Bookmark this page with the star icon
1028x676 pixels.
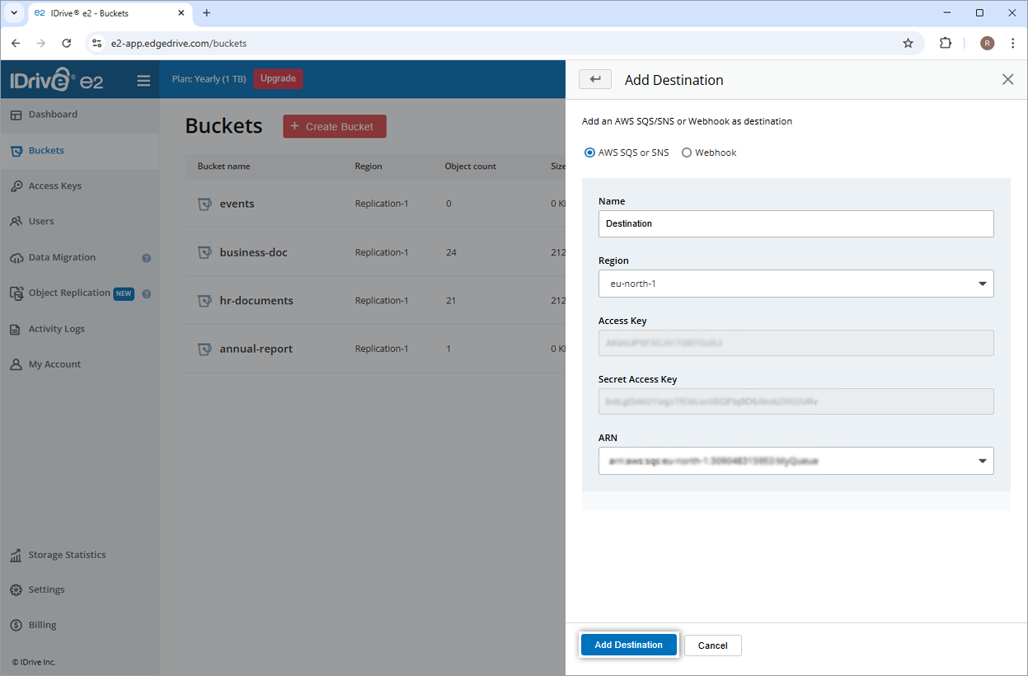908,43
